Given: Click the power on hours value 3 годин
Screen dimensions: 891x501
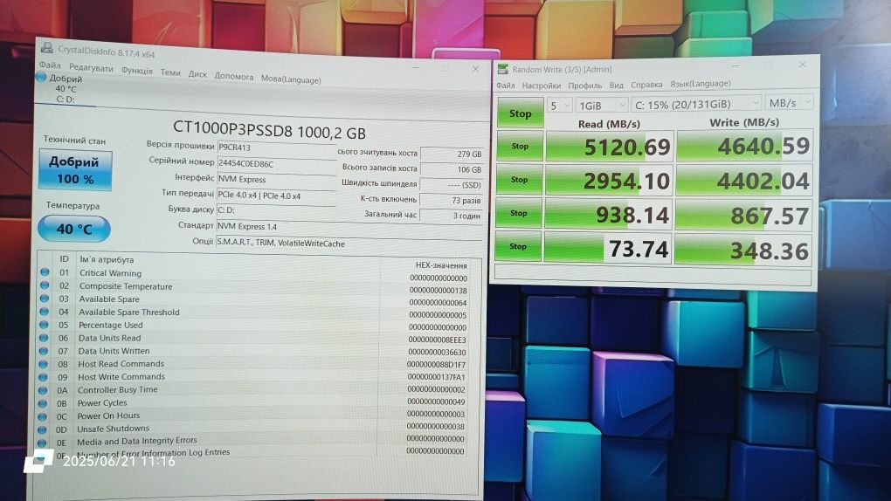Looking at the screenshot, I should click(452, 216).
